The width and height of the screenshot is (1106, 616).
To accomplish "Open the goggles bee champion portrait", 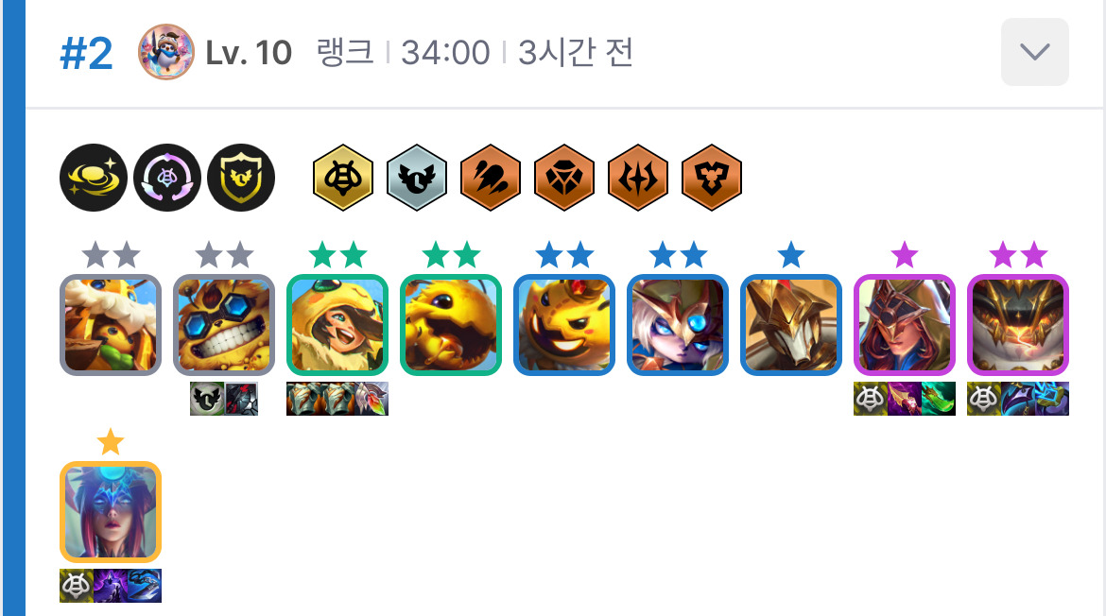I will 224,325.
